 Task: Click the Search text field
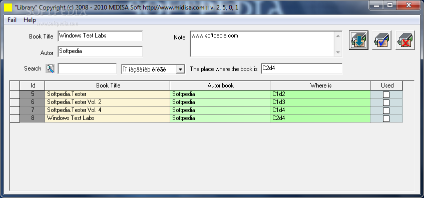(x=87, y=68)
